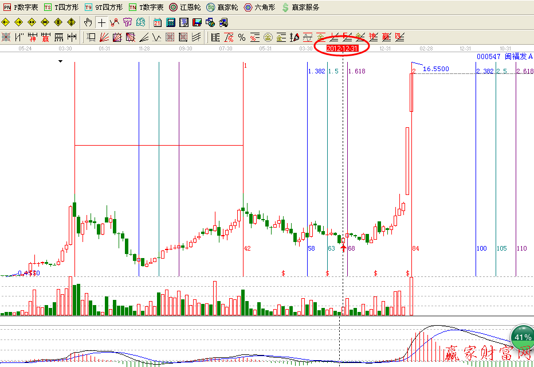Select the three parallel lines tool
Viewport: 534px width, 367px height.
(197, 37)
